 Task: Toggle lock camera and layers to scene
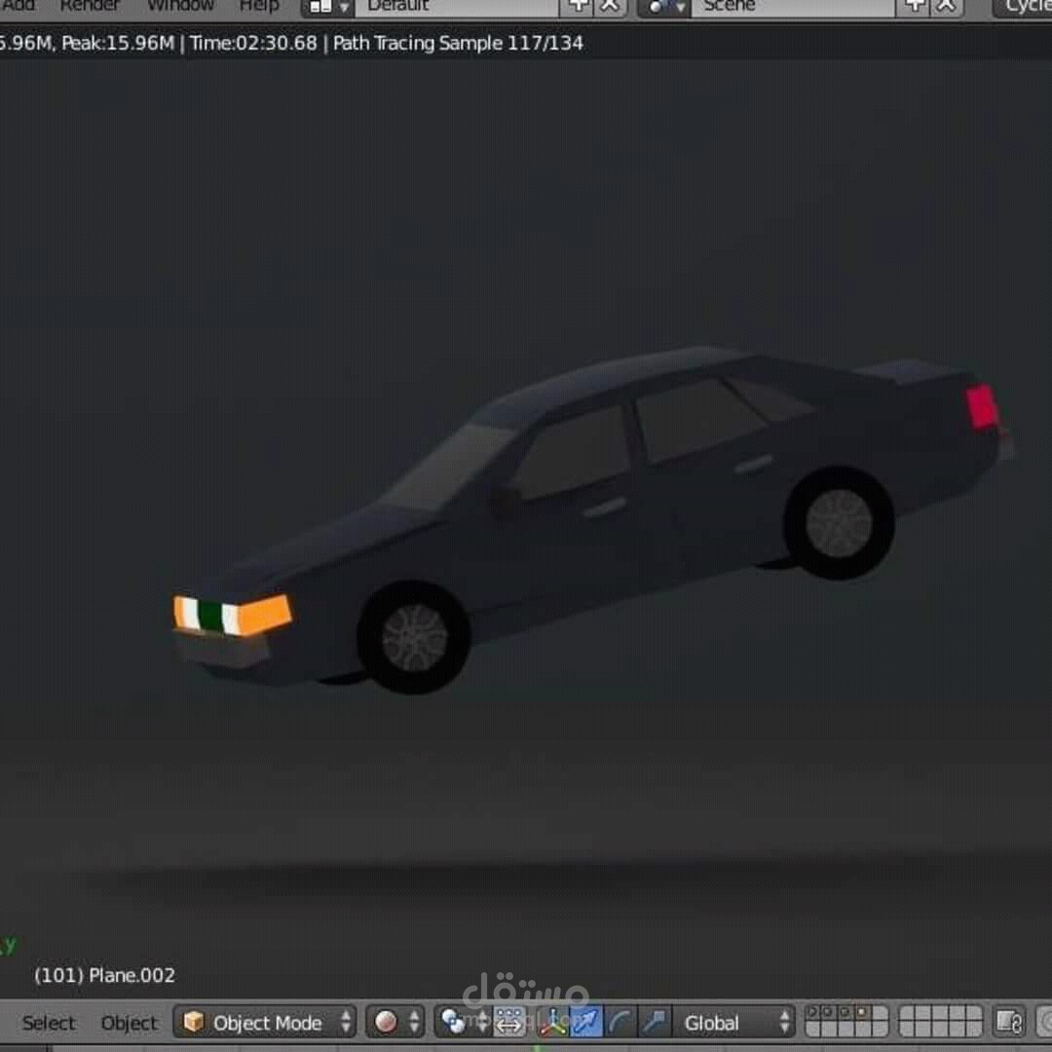[x=1009, y=1022]
